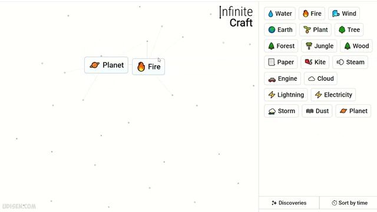Screen dimensions: 377x212
Task: Choose the Dust element
Action: (317, 111)
